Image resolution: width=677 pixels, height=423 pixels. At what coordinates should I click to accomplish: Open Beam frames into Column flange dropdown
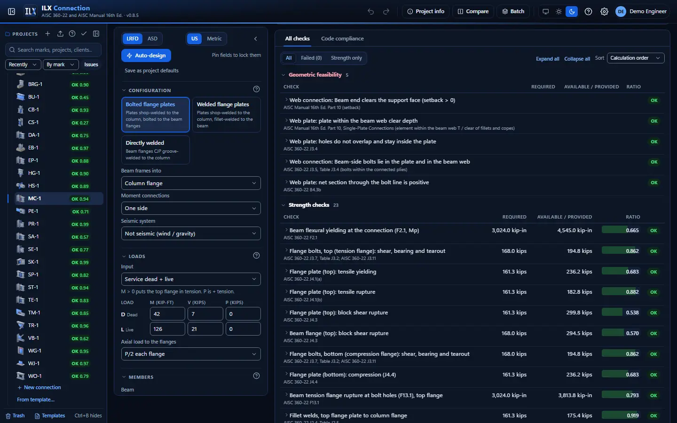191,183
